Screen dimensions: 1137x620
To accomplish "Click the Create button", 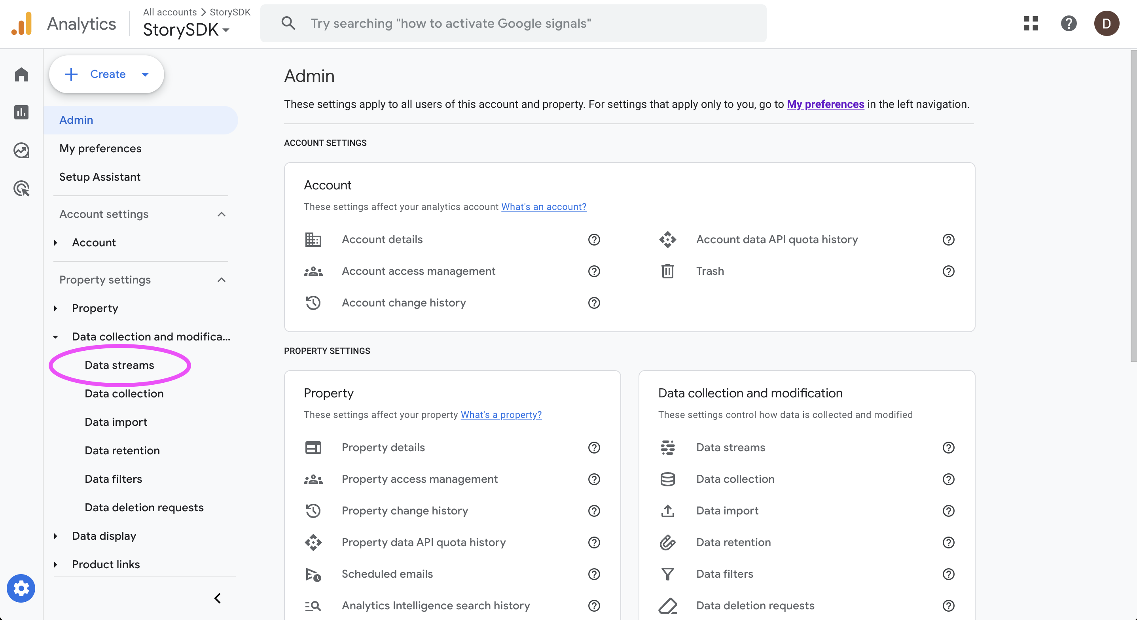I will coord(106,74).
